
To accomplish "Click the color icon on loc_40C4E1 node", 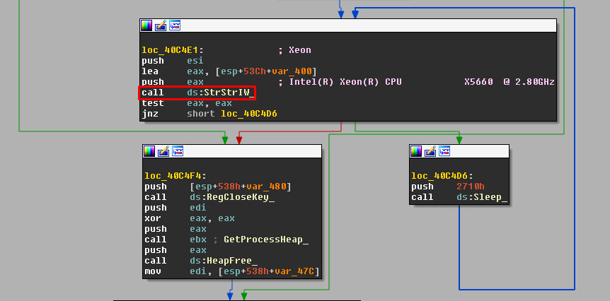I will [146, 25].
